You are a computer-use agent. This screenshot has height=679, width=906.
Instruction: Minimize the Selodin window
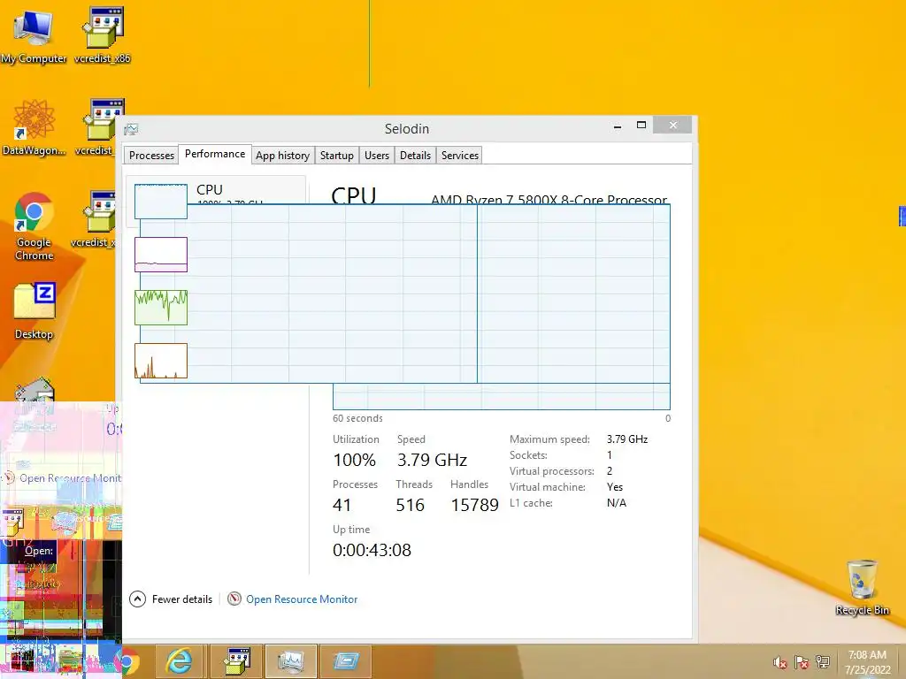(x=617, y=126)
